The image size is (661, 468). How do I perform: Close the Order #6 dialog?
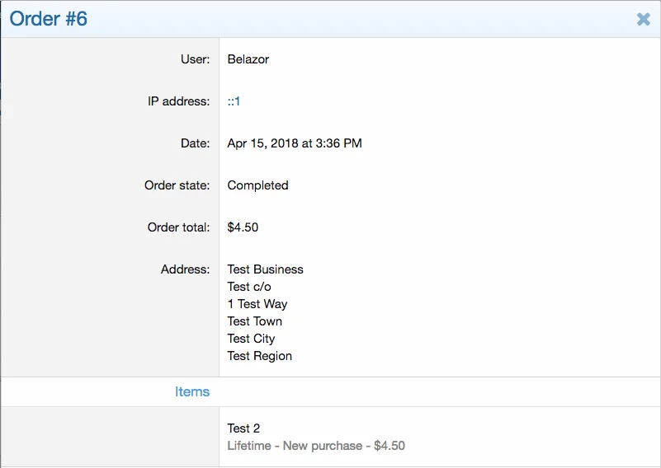(643, 19)
